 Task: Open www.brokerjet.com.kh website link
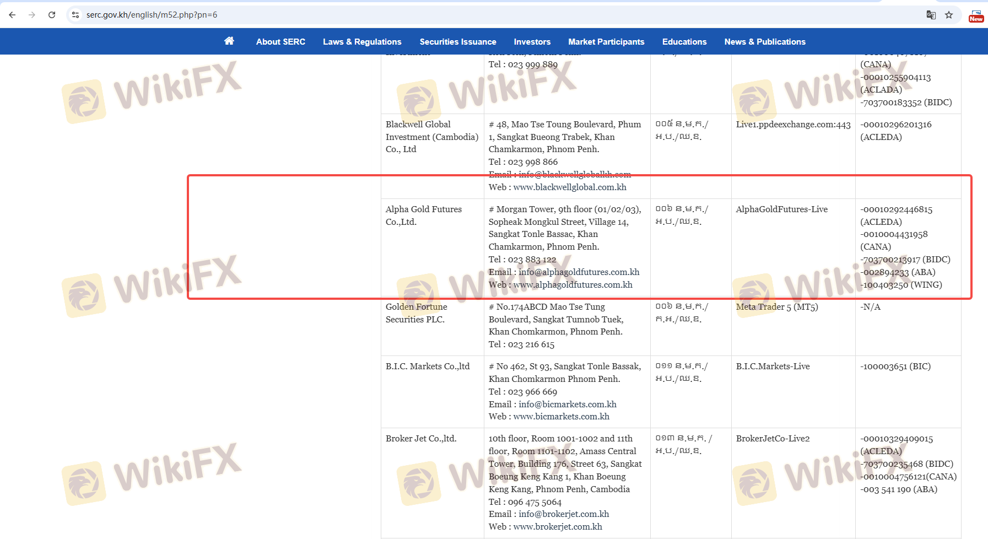(x=558, y=527)
